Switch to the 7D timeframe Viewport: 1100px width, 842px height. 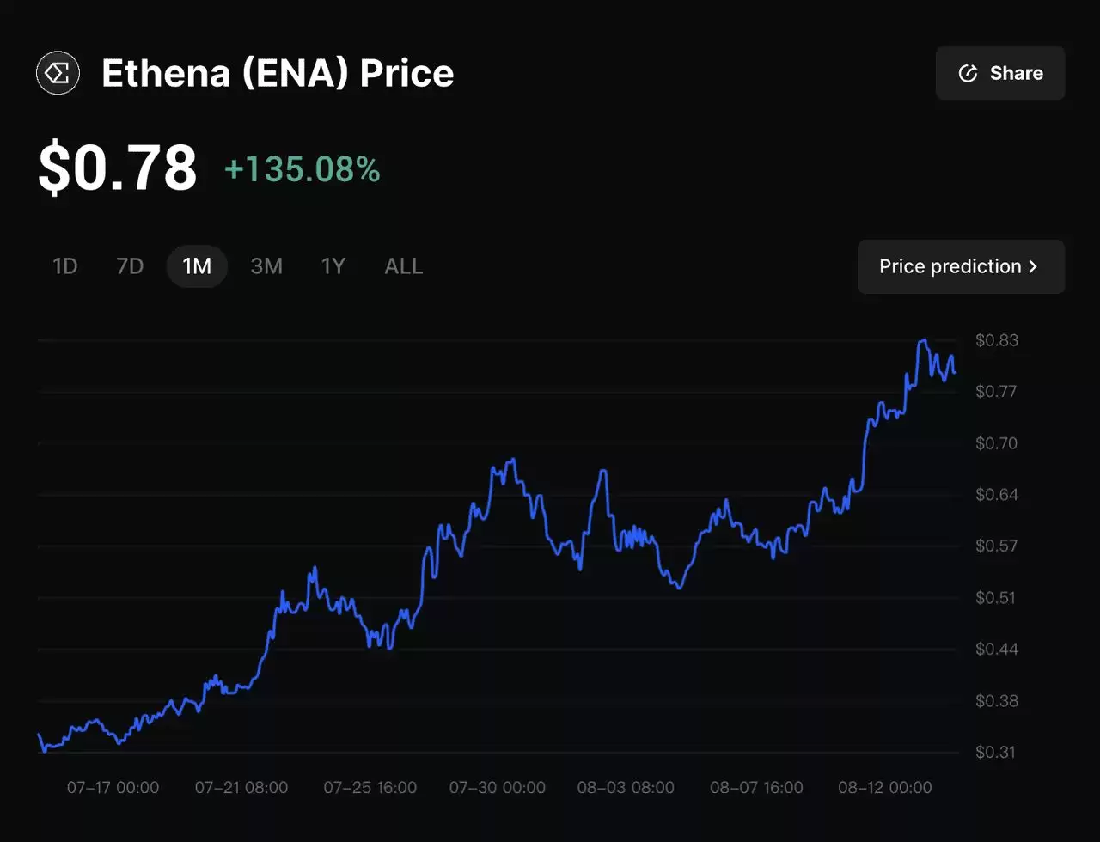130,266
